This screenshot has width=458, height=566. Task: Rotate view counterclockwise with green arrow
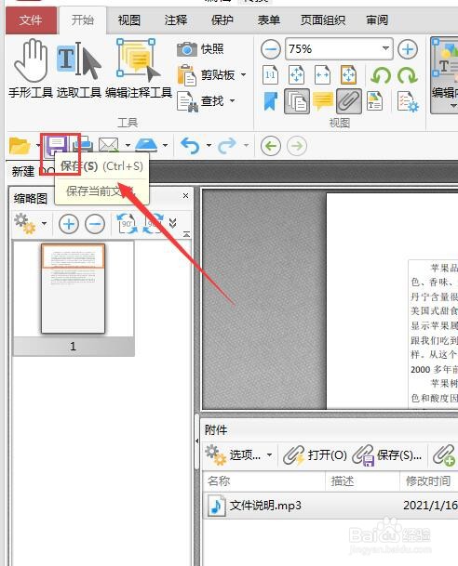pyautogui.click(x=381, y=75)
